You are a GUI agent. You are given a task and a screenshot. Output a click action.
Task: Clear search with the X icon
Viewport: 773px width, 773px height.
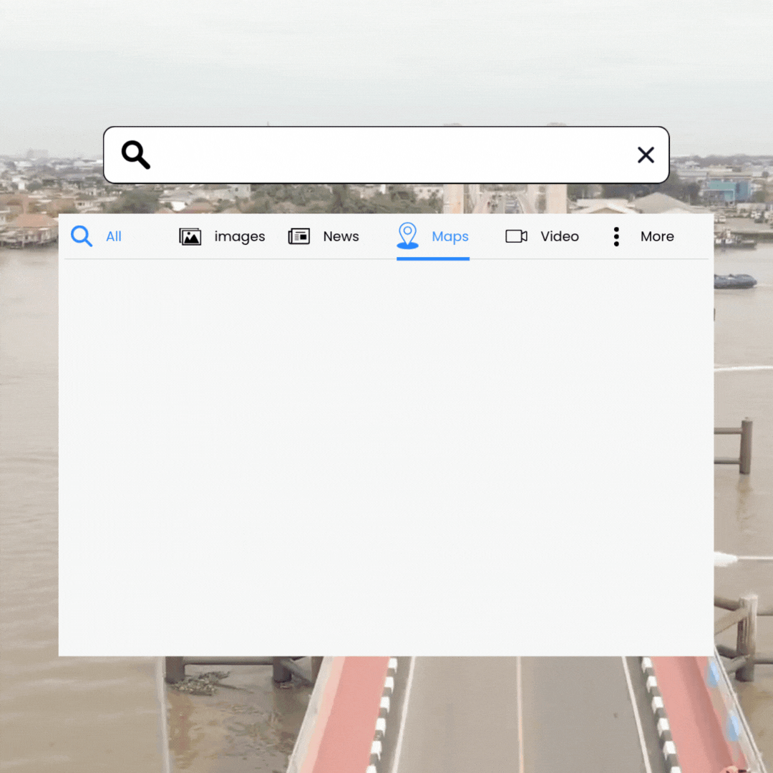pos(646,155)
